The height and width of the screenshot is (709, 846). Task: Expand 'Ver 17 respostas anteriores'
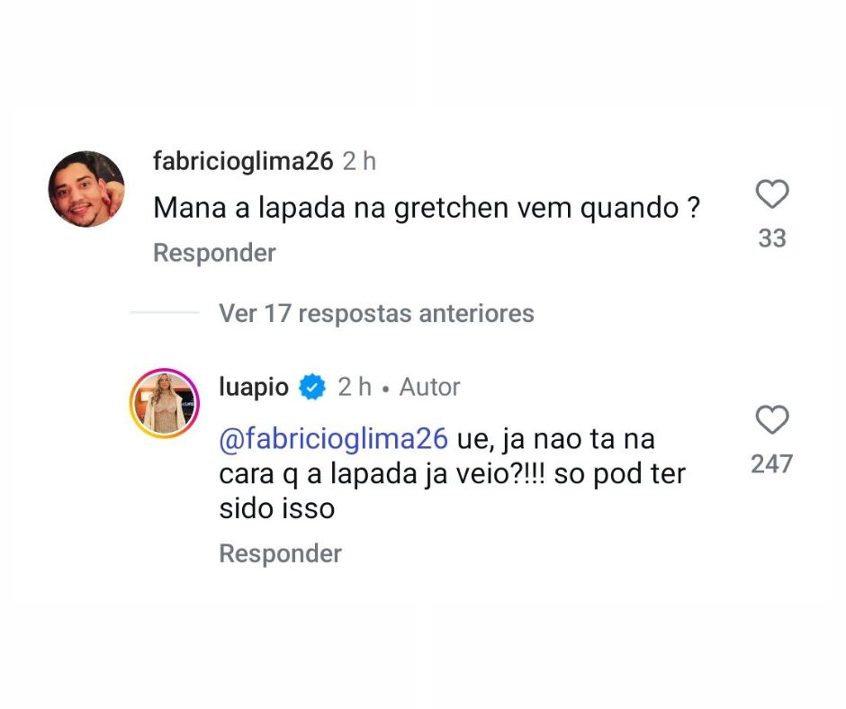(x=376, y=313)
